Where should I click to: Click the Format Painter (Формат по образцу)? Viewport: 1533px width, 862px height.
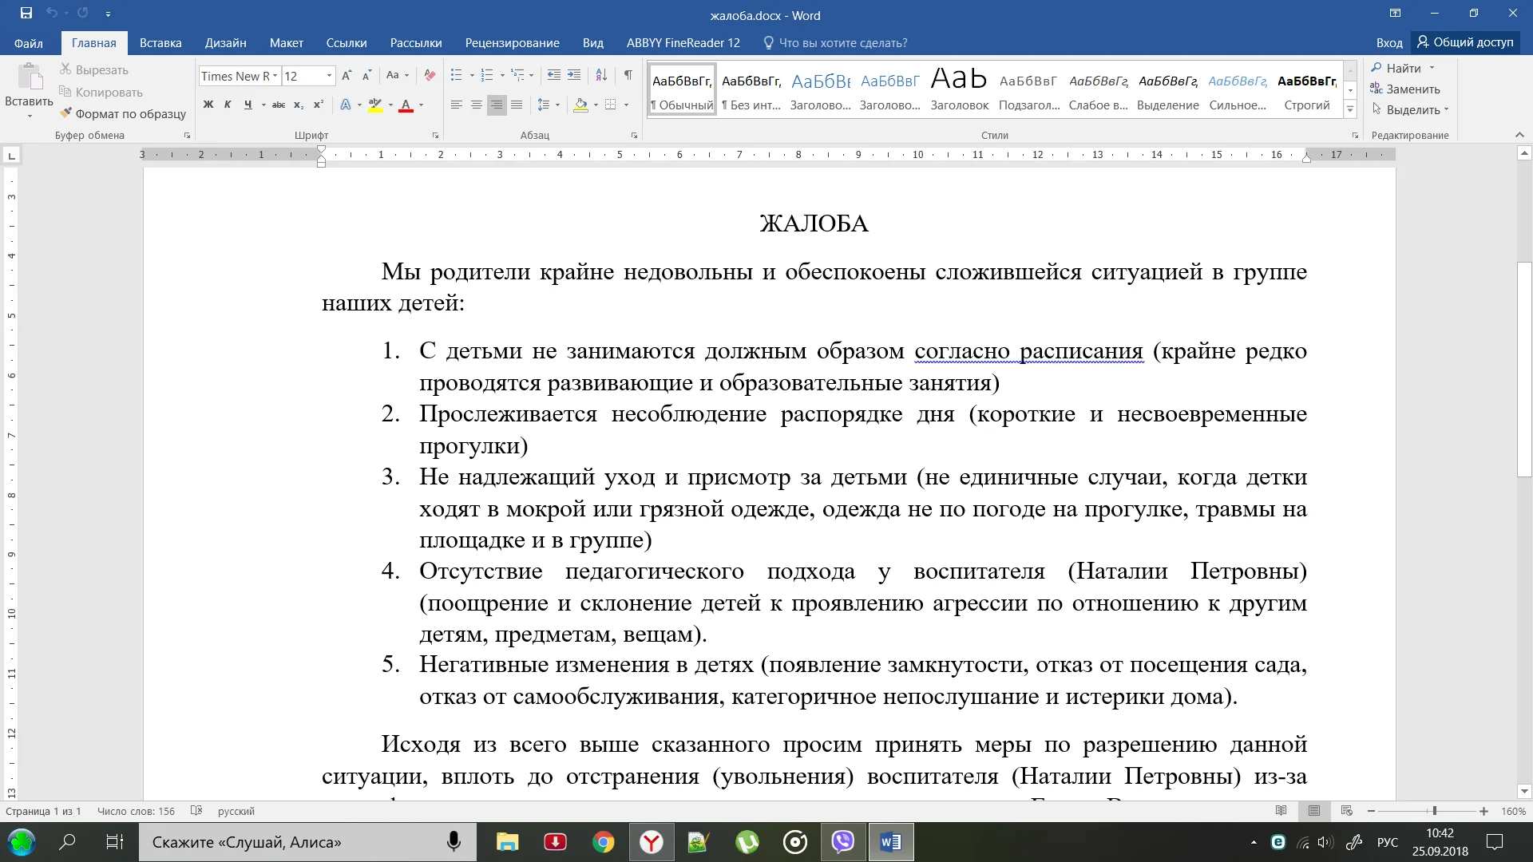click(122, 113)
